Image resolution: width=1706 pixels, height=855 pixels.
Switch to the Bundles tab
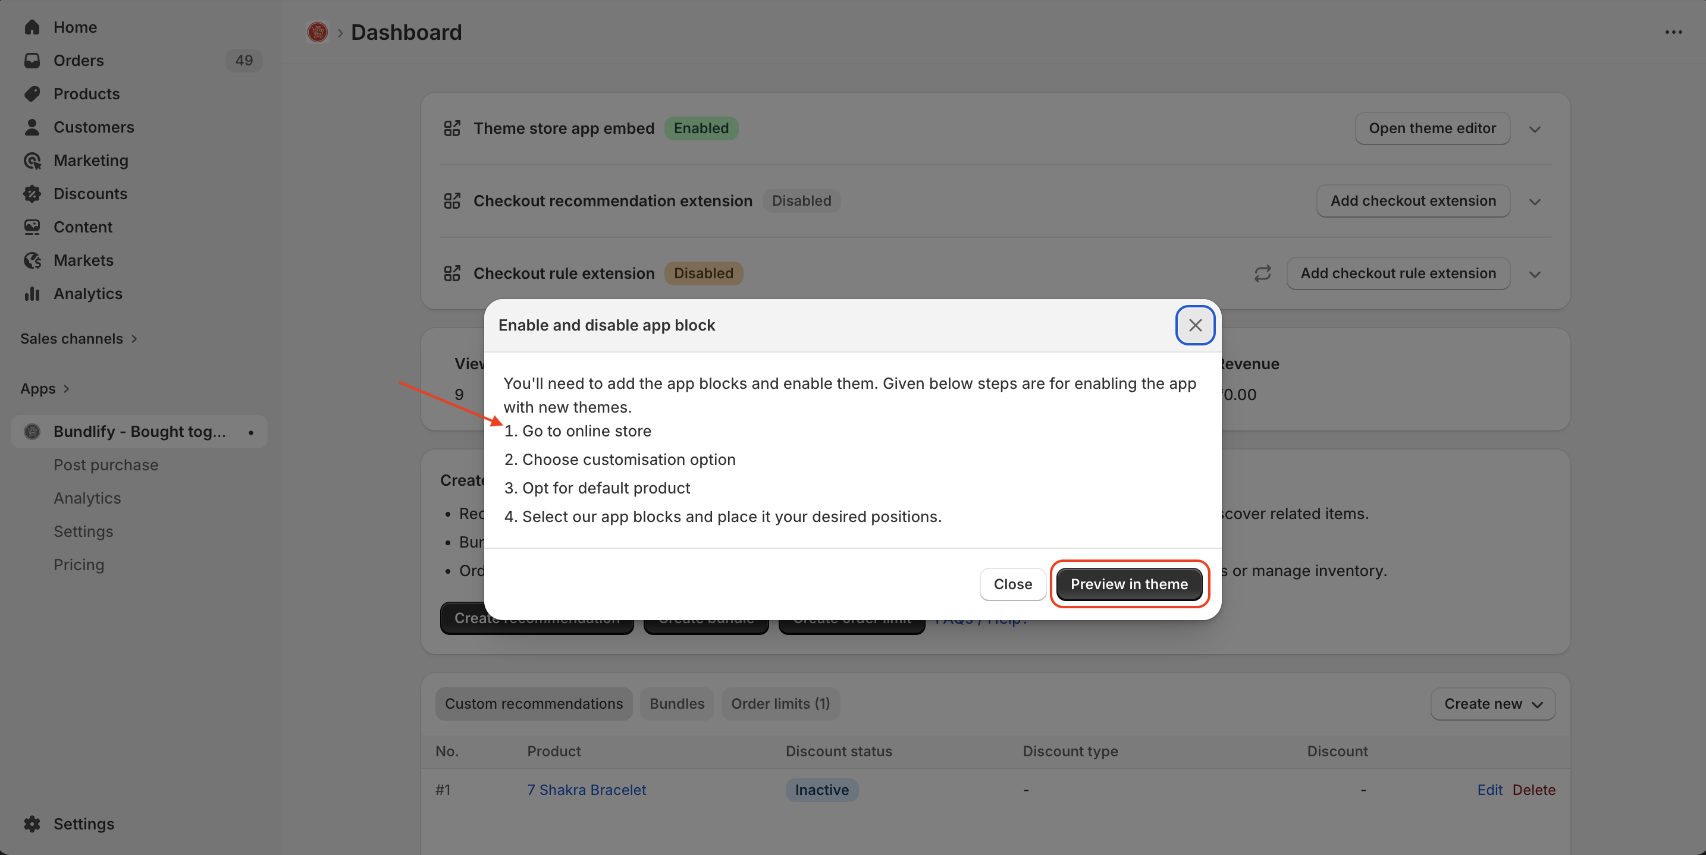676,703
